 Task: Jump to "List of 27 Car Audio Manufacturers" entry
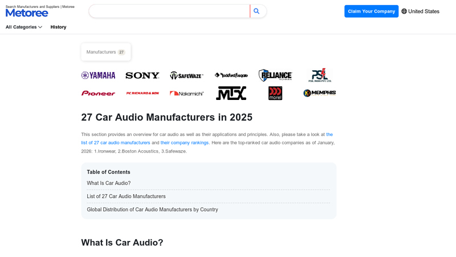pos(126,196)
